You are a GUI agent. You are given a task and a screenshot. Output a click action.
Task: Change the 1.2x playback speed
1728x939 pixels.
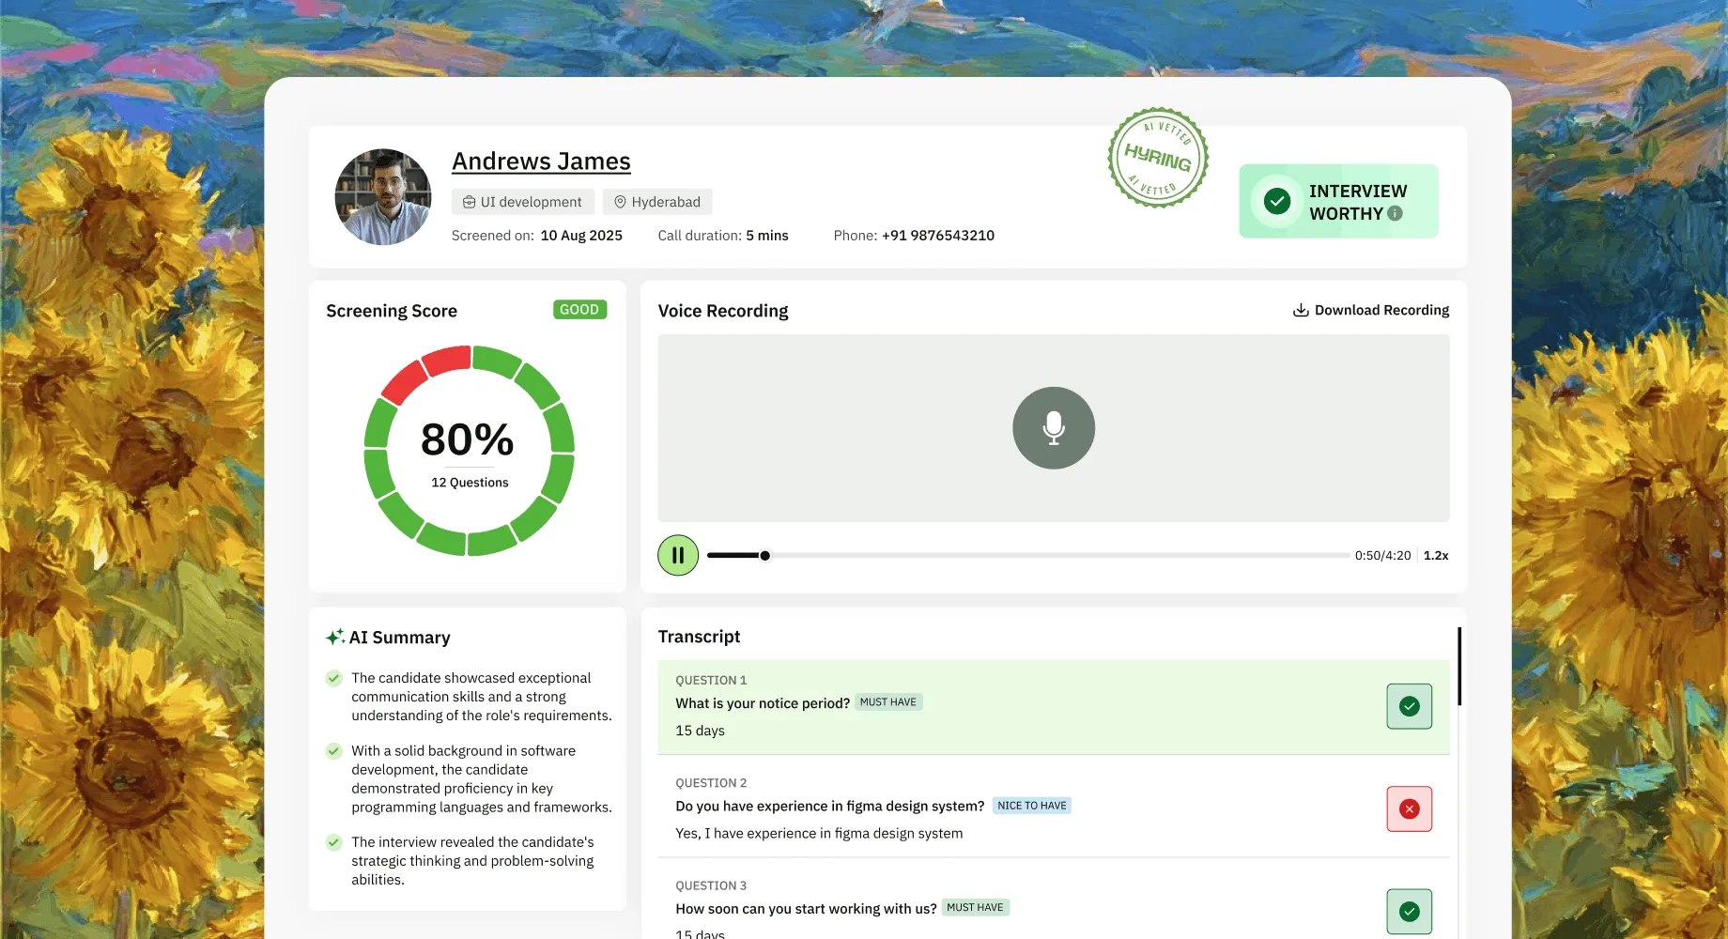[x=1436, y=555]
